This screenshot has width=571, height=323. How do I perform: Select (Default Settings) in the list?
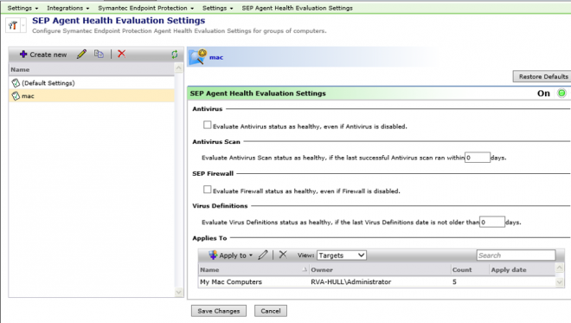pos(92,83)
